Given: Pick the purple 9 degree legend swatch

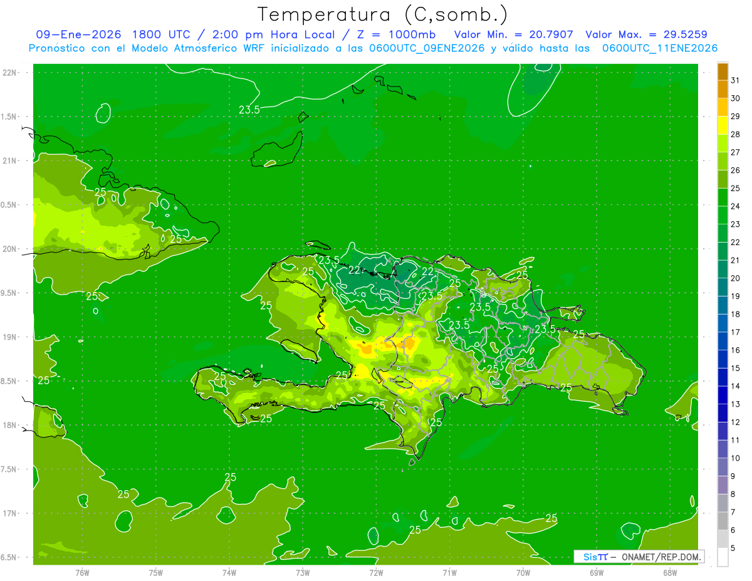Looking at the screenshot, I should pyautogui.click(x=723, y=468).
